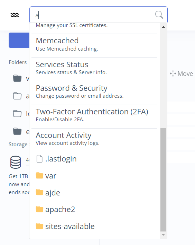Select the first dark folder in sidebar
195x245 pixels.
(x=17, y=78)
